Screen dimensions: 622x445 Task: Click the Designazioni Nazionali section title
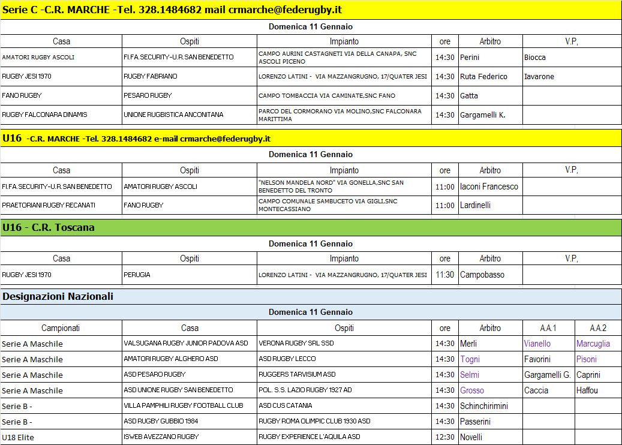coord(58,296)
